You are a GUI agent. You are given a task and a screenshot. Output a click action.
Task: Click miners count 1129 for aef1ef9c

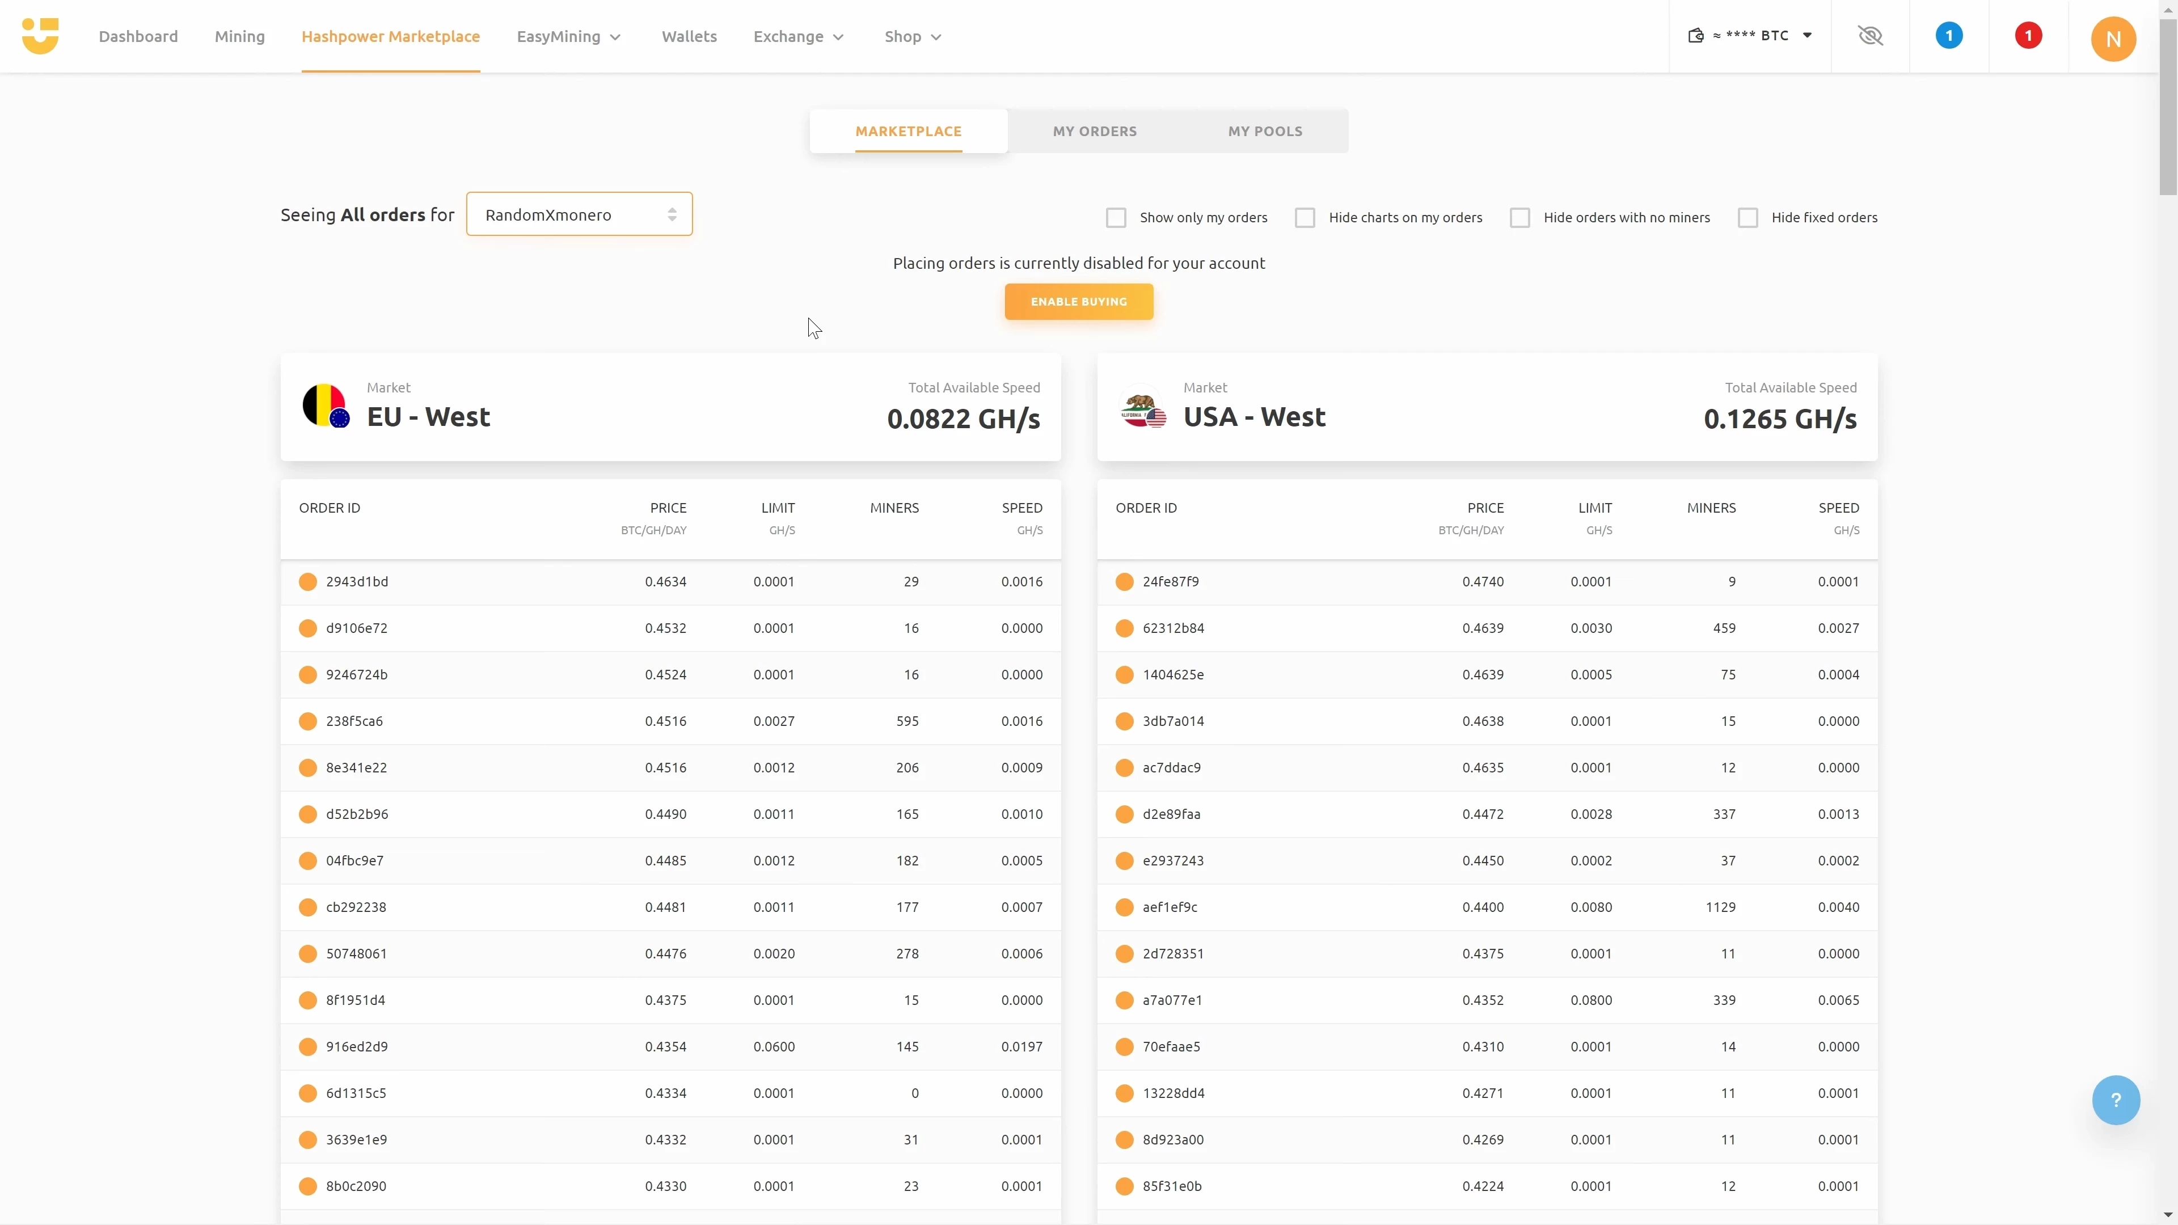click(x=1721, y=907)
